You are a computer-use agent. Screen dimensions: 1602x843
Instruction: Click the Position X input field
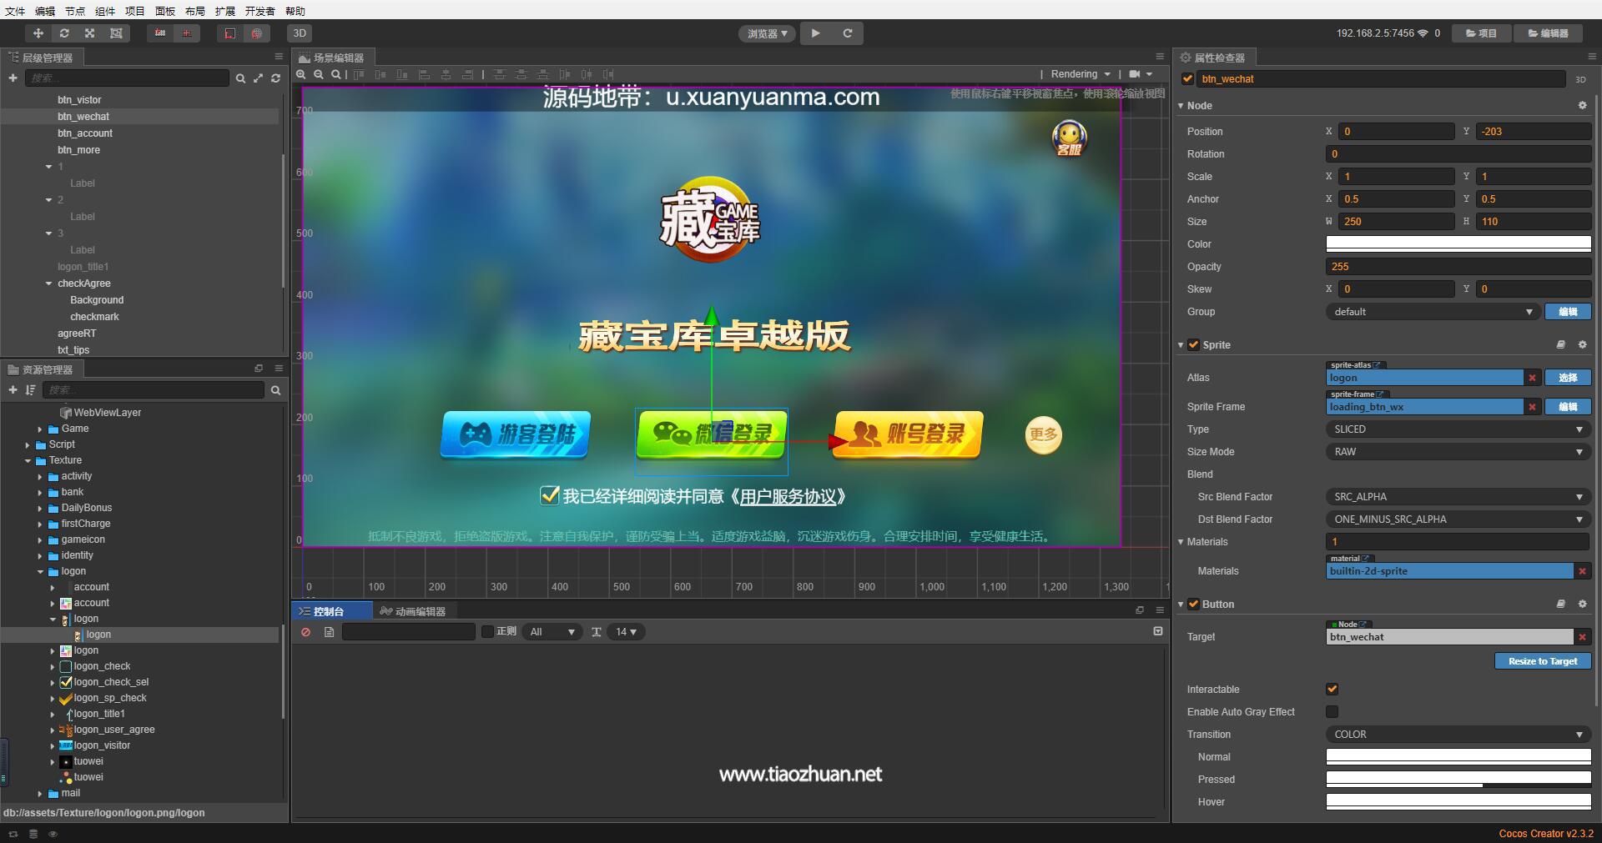click(x=1396, y=131)
